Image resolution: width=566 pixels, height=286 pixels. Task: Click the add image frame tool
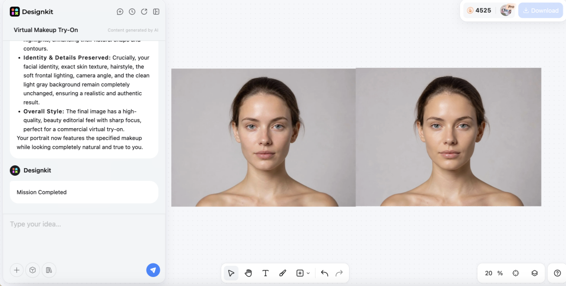coord(300,273)
